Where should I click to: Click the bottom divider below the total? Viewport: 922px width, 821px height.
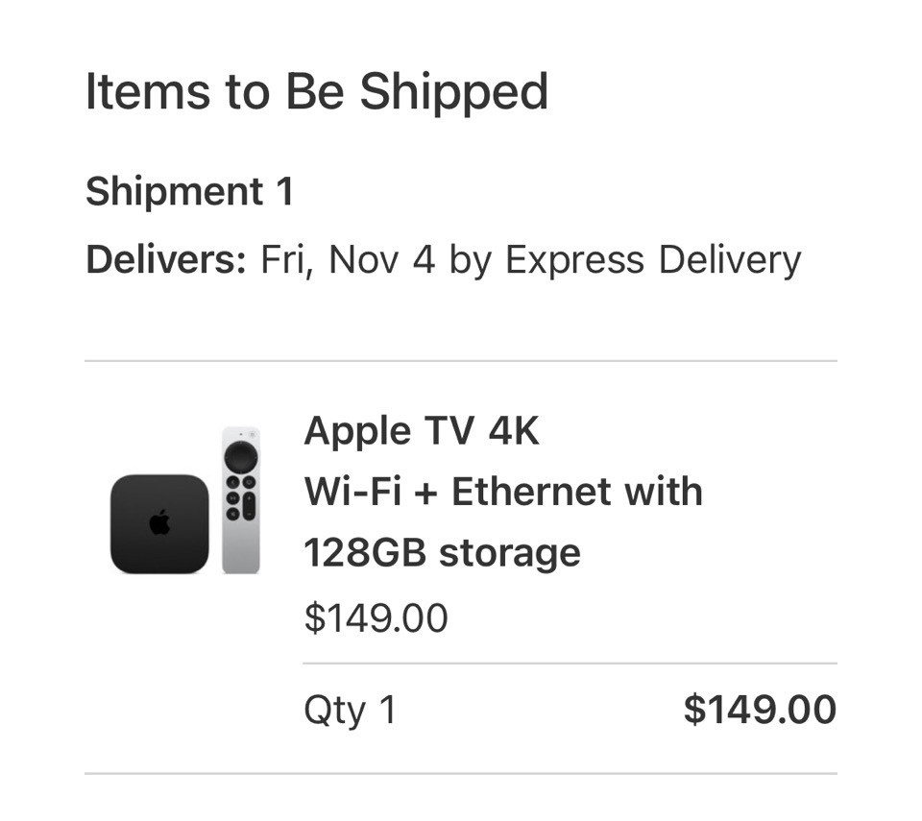(461, 773)
